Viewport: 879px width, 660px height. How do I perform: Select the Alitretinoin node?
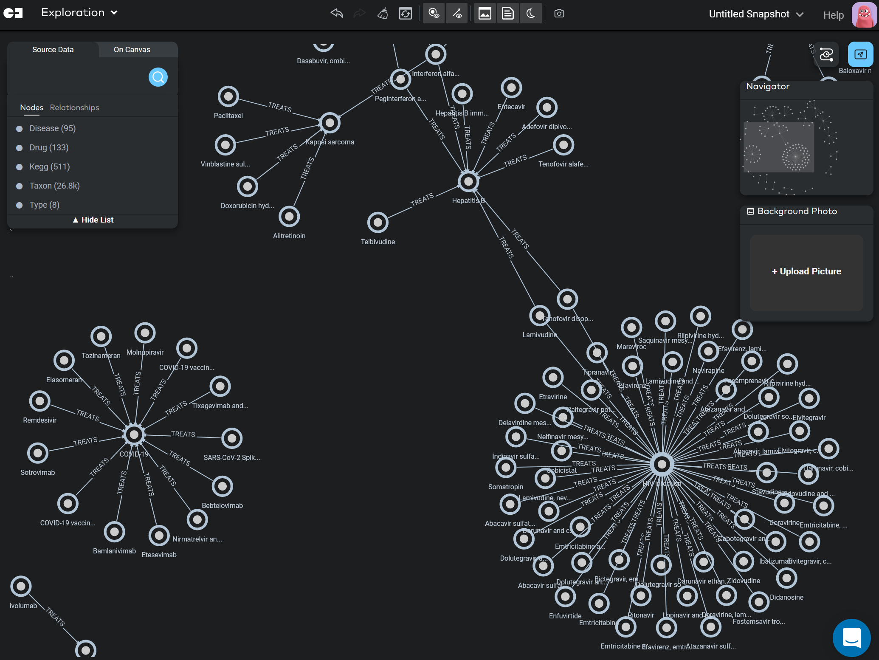click(289, 217)
